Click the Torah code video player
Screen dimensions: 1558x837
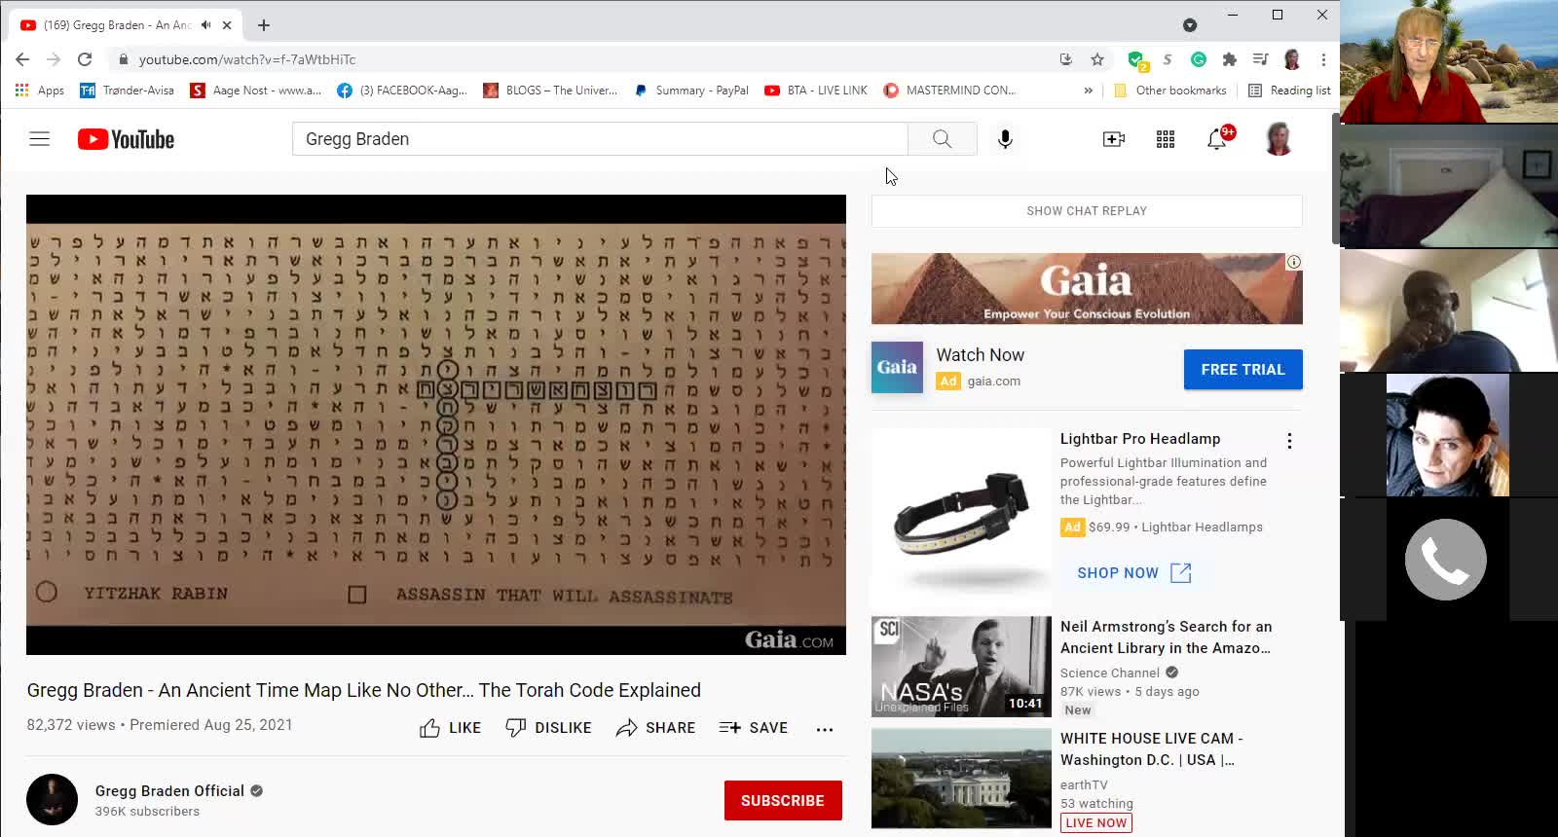[436, 424]
